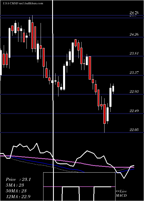This screenshot has width=144, height=201.
Task: Click the 24.26 price level label
Action: tap(134, 34)
